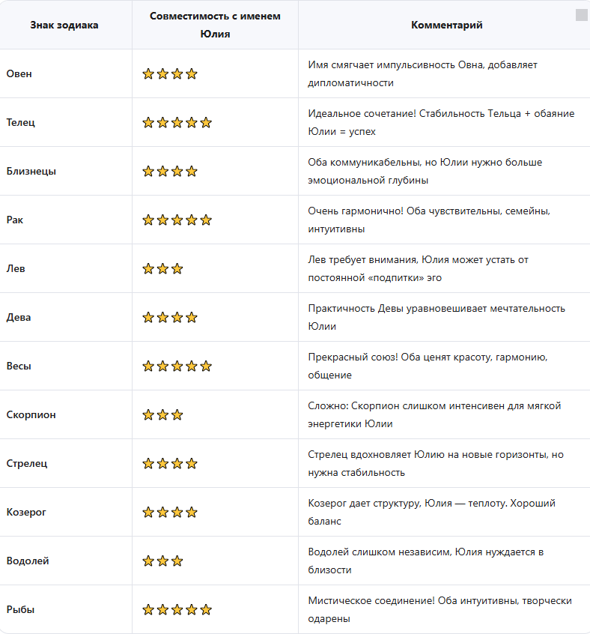Screen dimensions: 590x634
Task: Click the gray square icon in header corner
Action: pyautogui.click(x=581, y=15)
